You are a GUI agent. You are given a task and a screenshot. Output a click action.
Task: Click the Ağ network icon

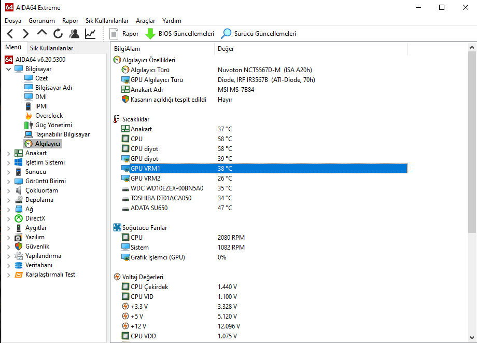coord(19,209)
